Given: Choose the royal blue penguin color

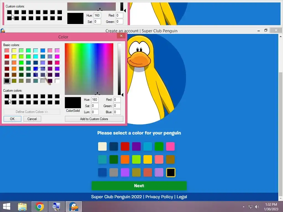Looking at the screenshot, I should click(x=102, y=173).
